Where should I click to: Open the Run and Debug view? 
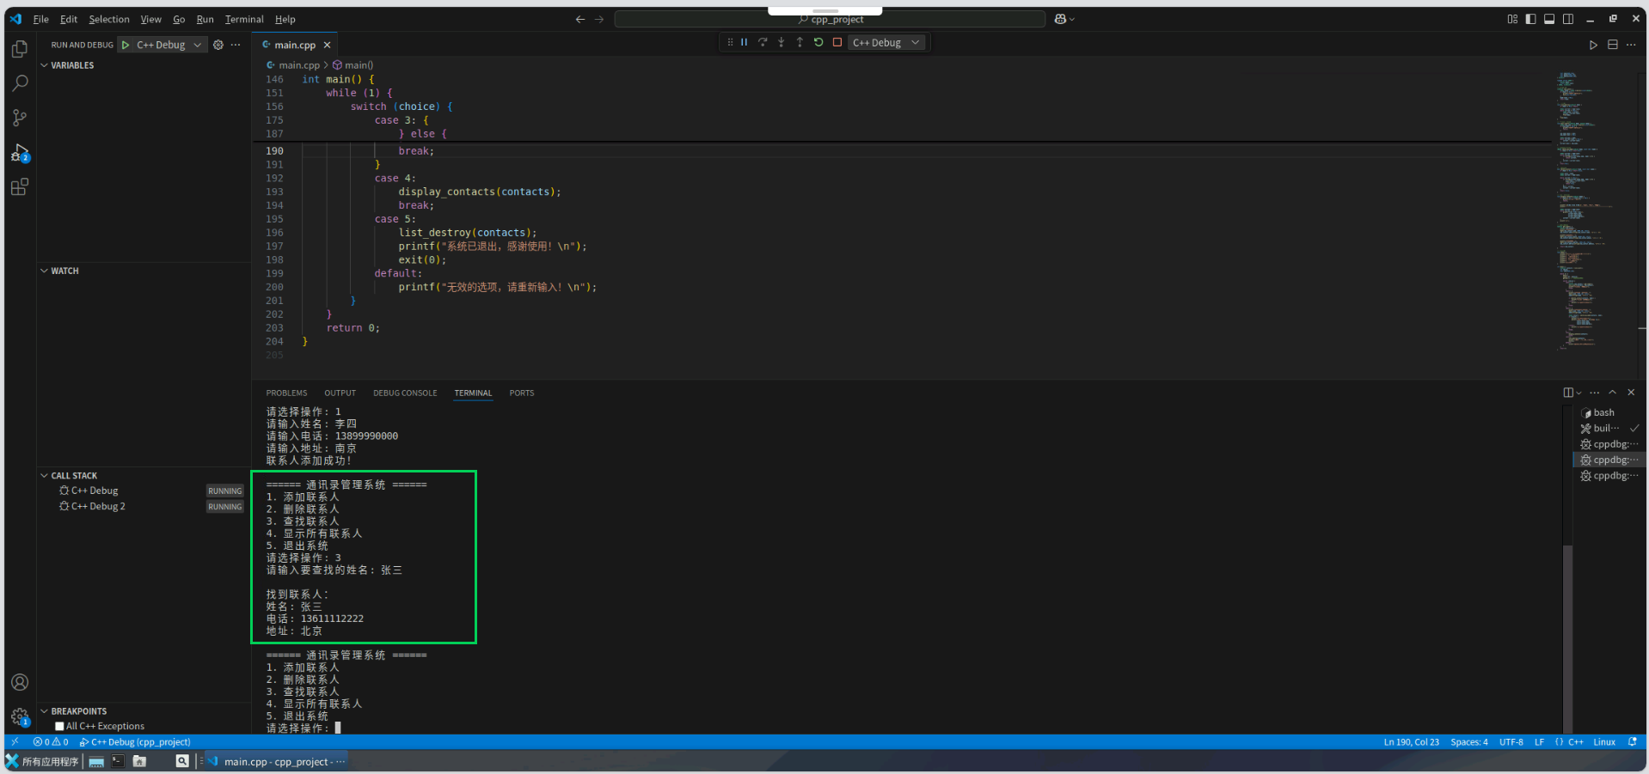[20, 153]
